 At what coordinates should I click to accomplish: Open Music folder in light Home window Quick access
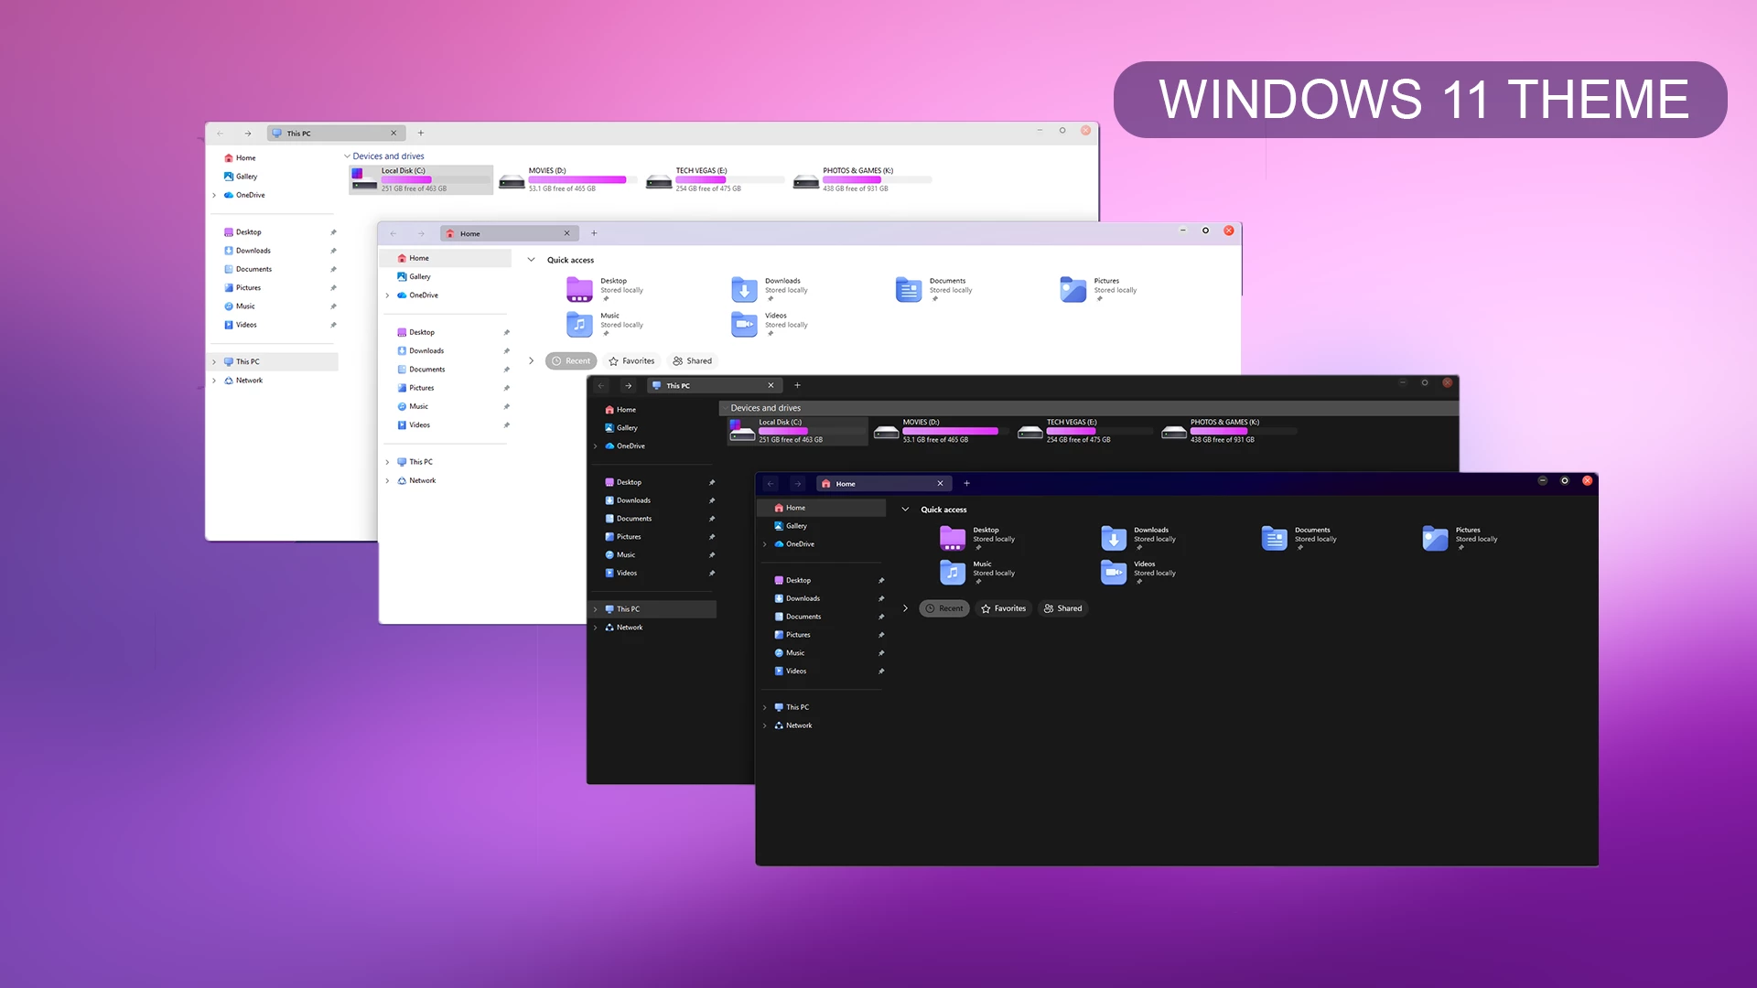point(605,324)
